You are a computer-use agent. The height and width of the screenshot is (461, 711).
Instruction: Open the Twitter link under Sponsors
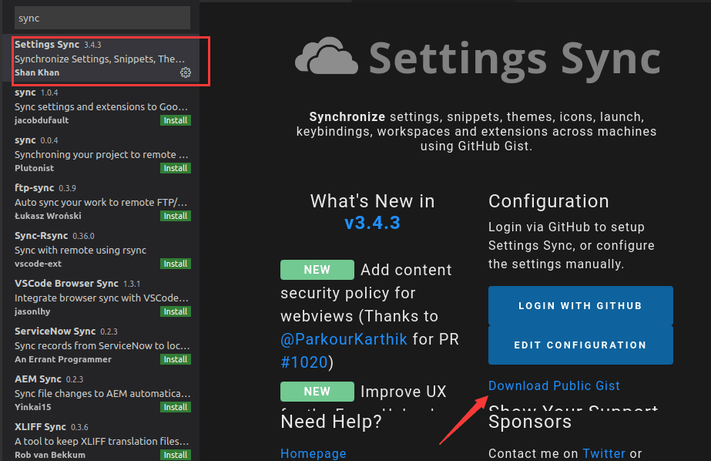tap(604, 453)
